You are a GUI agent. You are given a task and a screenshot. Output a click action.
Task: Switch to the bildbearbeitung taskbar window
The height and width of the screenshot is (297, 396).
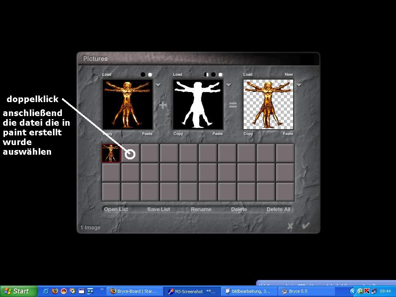click(x=249, y=292)
